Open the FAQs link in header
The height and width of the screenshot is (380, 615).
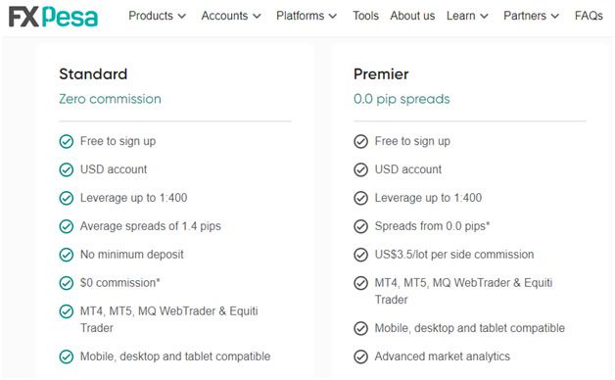(x=589, y=16)
